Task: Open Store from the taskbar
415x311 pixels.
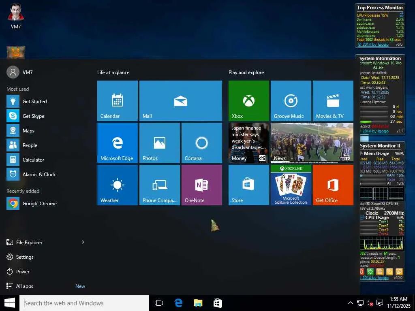Action: [218, 303]
